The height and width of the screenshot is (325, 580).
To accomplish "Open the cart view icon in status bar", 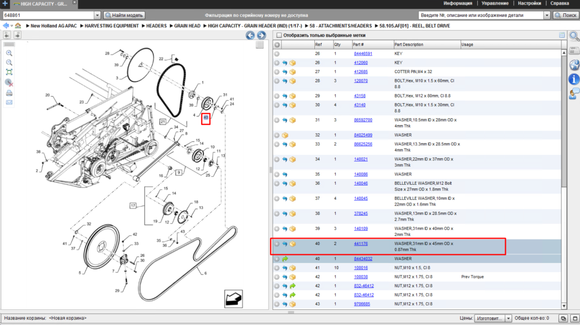I will click(x=563, y=319).
